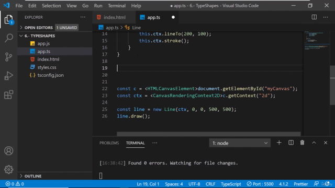335x188 pixels.
Task: Open the Terminal menu
Action: pyautogui.click(x=117, y=6)
